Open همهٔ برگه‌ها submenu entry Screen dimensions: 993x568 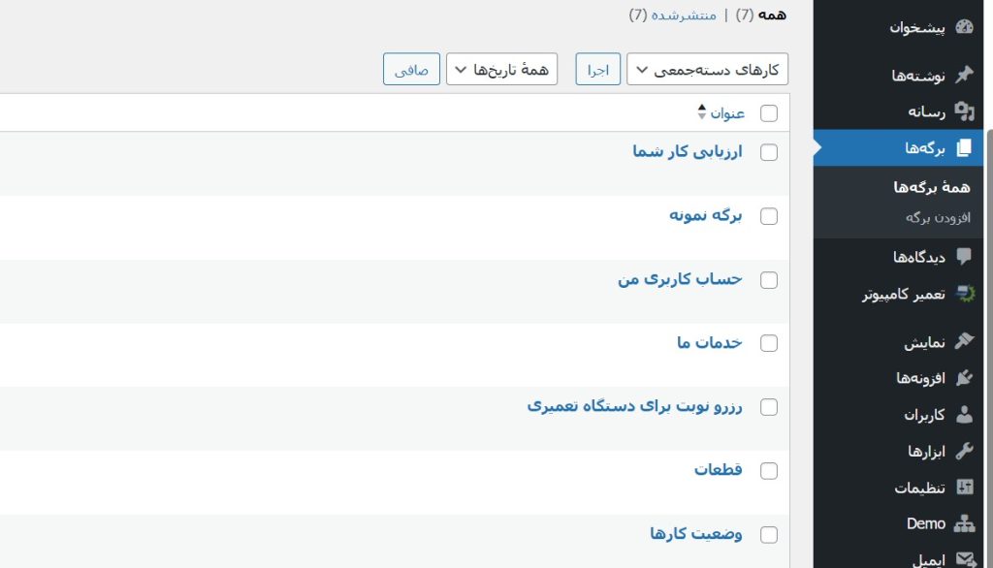[932, 187]
